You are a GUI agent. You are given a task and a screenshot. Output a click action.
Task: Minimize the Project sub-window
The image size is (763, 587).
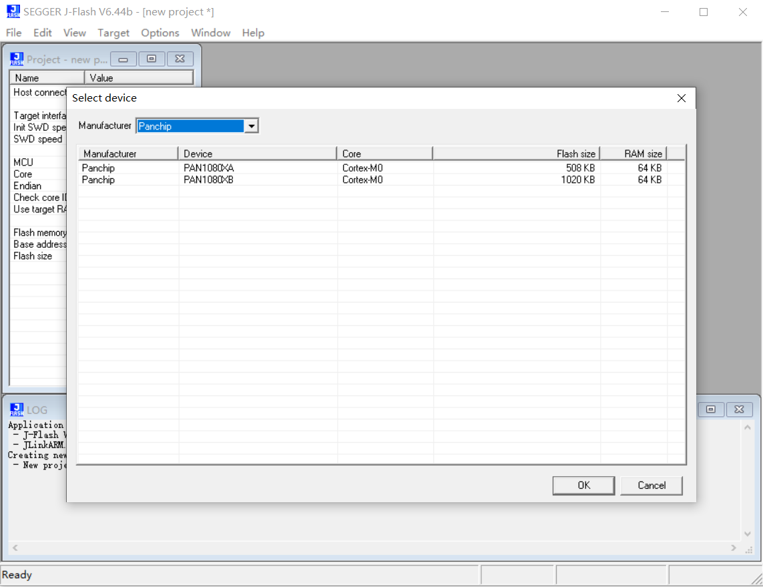click(x=123, y=59)
